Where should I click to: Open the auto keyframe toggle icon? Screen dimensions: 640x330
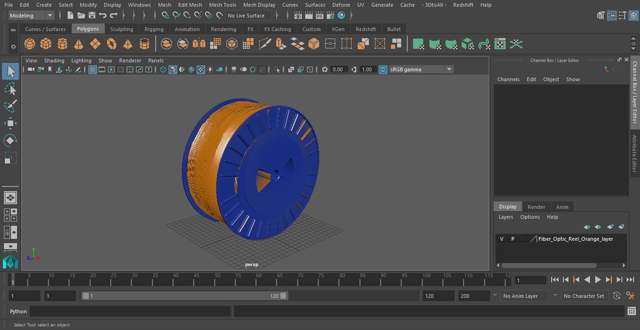[617, 296]
